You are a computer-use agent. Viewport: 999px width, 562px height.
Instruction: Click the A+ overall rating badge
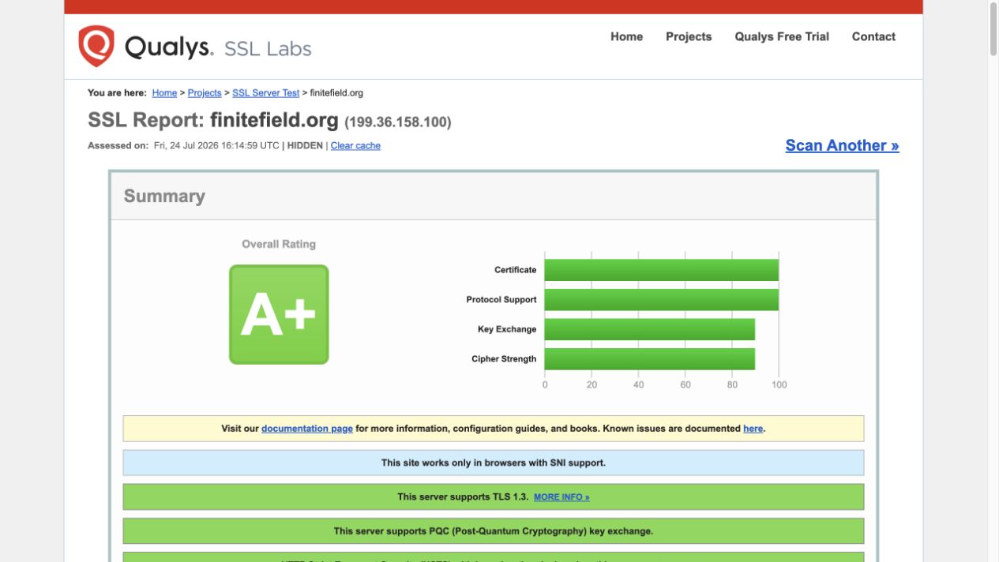tap(279, 314)
